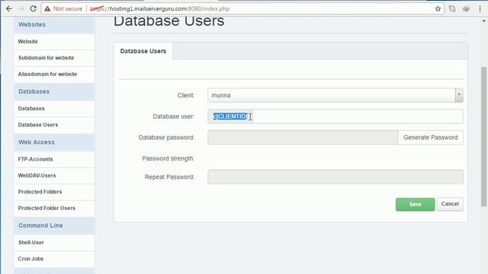The height and width of the screenshot is (274, 488).
Task: Open the Client dropdown showing munna
Action: tap(335, 95)
